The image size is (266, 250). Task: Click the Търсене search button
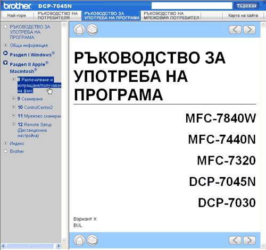(x=246, y=6)
